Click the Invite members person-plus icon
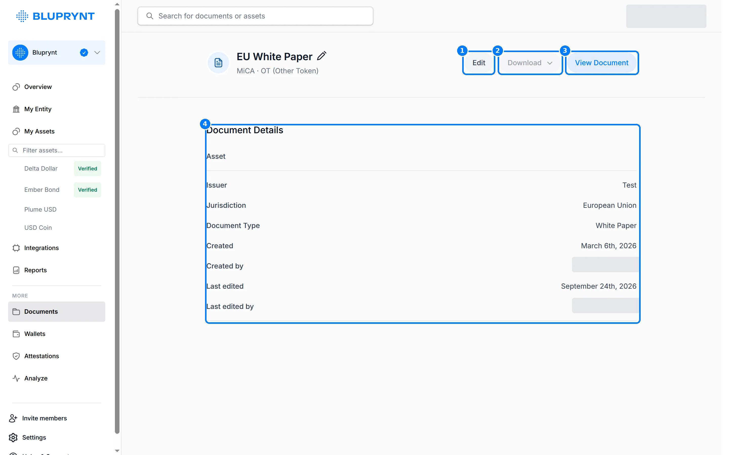This screenshot has height=455, width=729. 13,418
